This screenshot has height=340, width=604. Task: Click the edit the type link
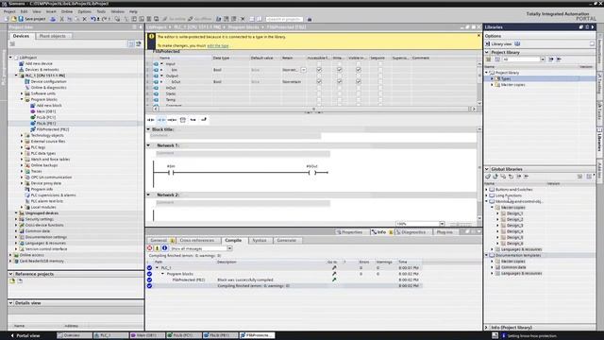click(218, 45)
